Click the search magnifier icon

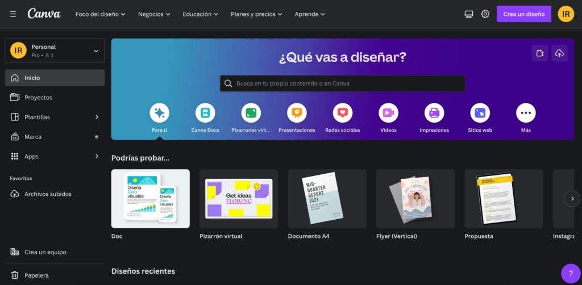coord(228,83)
